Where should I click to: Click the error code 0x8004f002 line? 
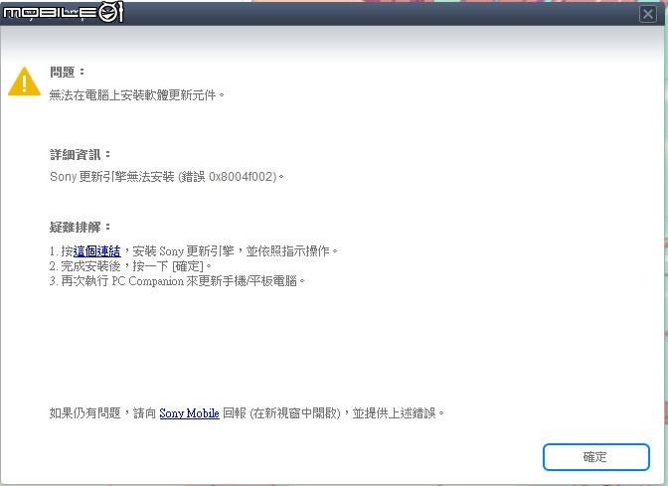[167, 176]
